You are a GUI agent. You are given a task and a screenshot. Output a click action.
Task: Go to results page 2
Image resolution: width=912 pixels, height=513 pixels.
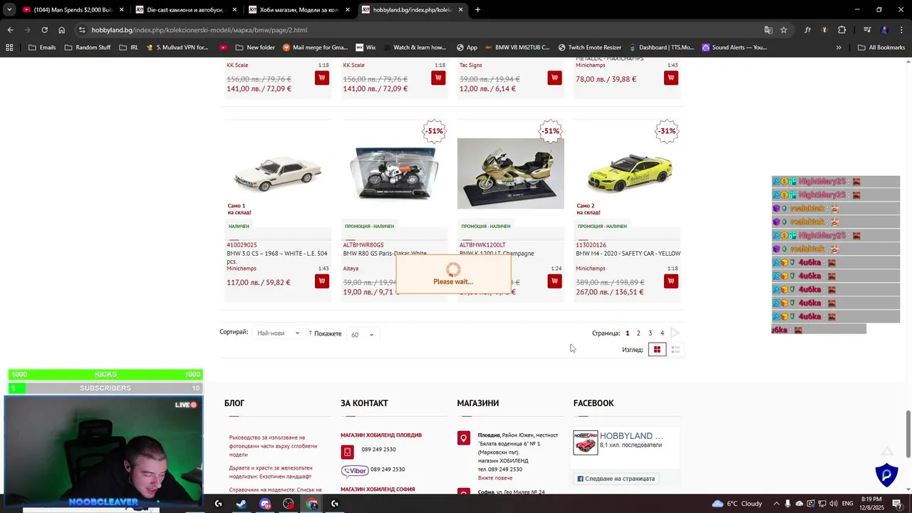pyautogui.click(x=638, y=333)
